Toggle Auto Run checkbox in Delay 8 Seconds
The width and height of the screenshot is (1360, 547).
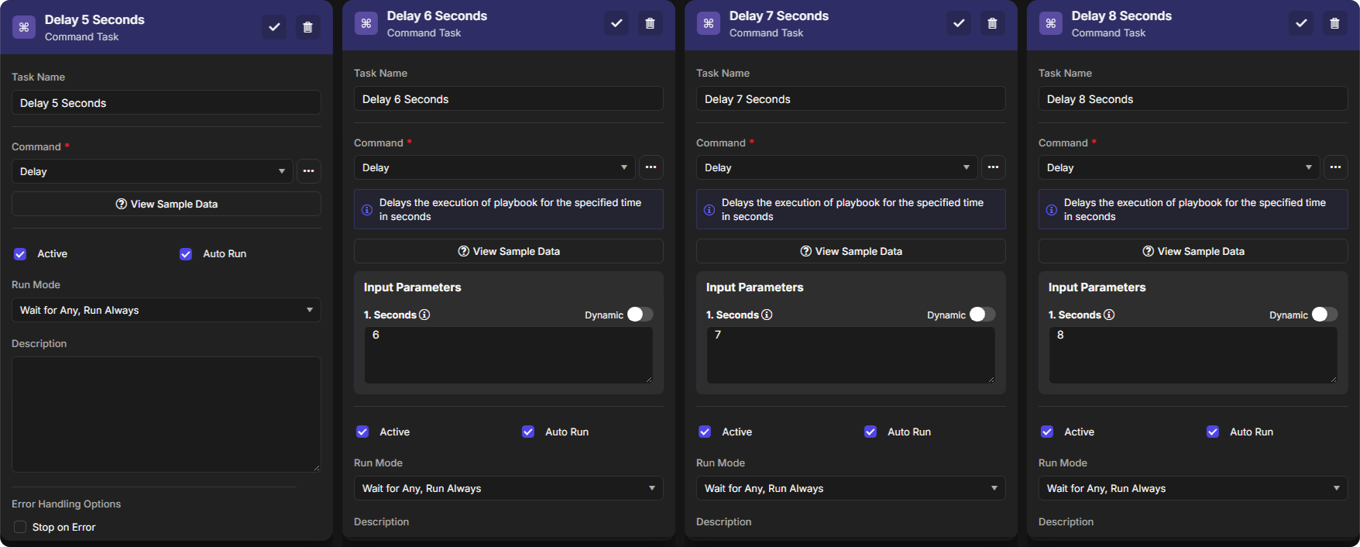coord(1213,432)
